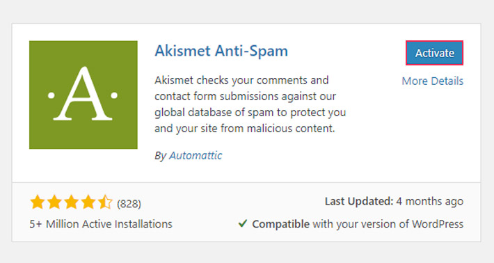
Task: Open More Details for Akismet
Action: pyautogui.click(x=433, y=81)
